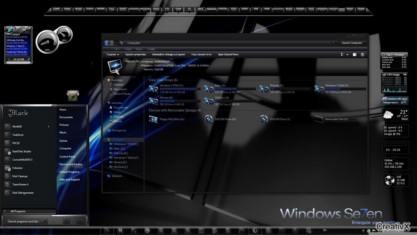
Task: Click System properties in the command bar
Action: tap(136, 55)
